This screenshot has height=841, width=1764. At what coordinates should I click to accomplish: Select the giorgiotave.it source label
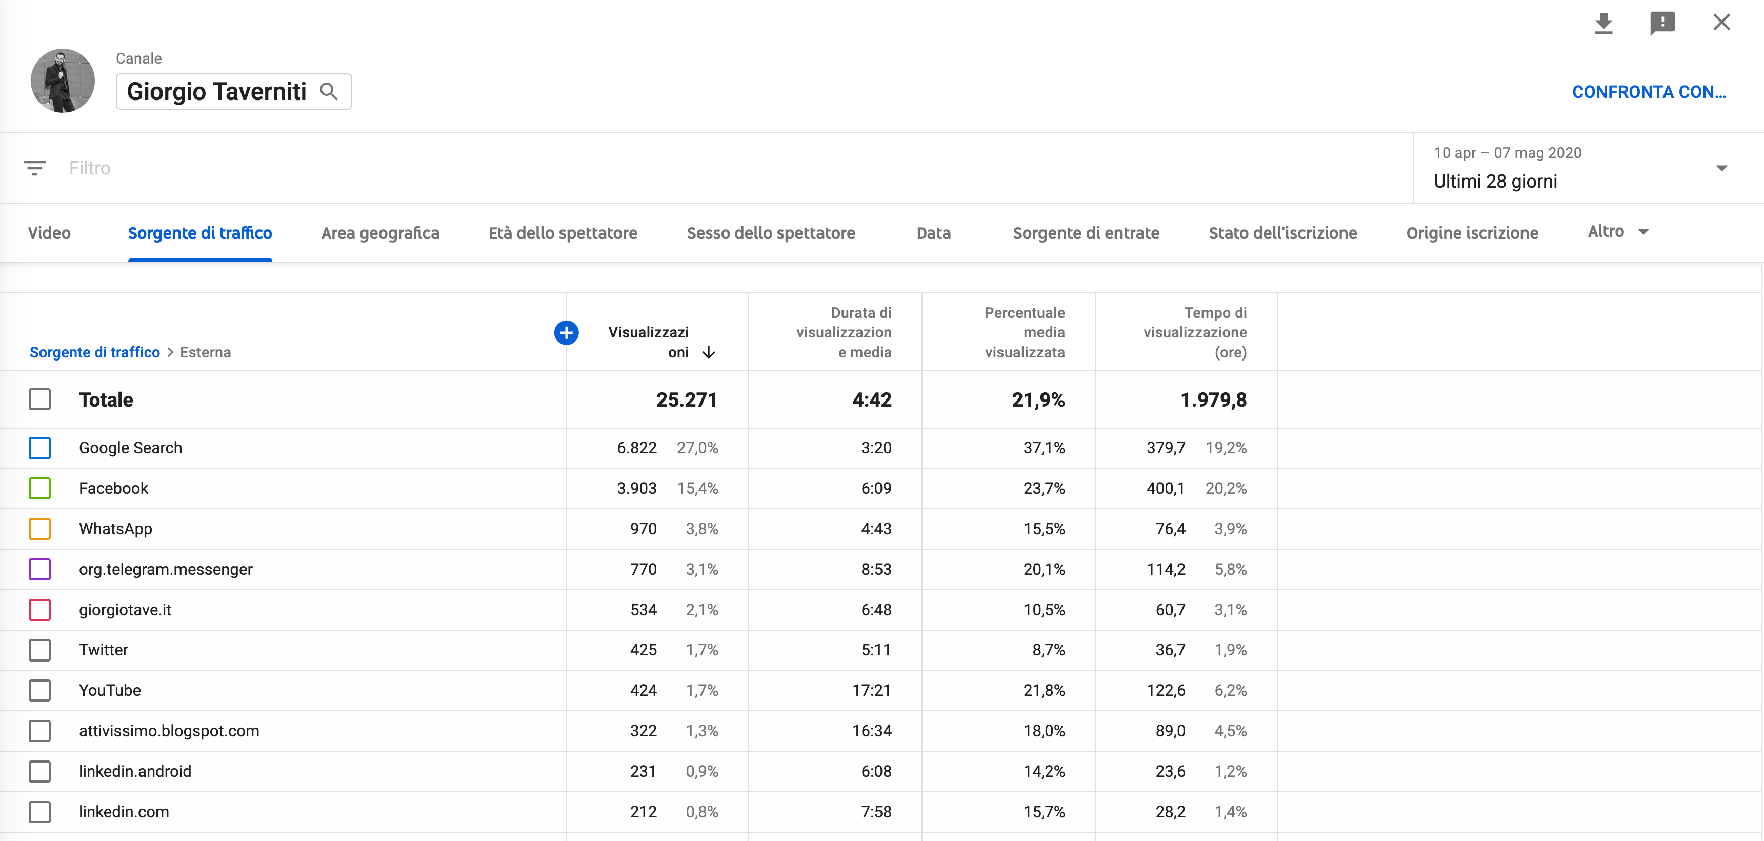point(125,610)
